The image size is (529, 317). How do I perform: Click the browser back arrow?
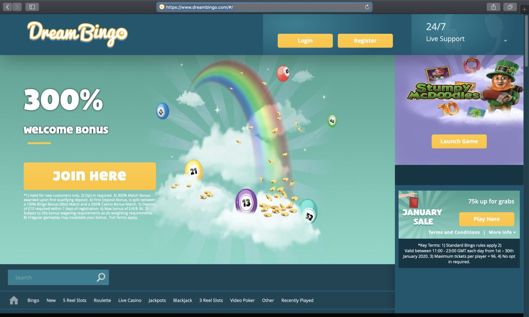coord(8,7)
